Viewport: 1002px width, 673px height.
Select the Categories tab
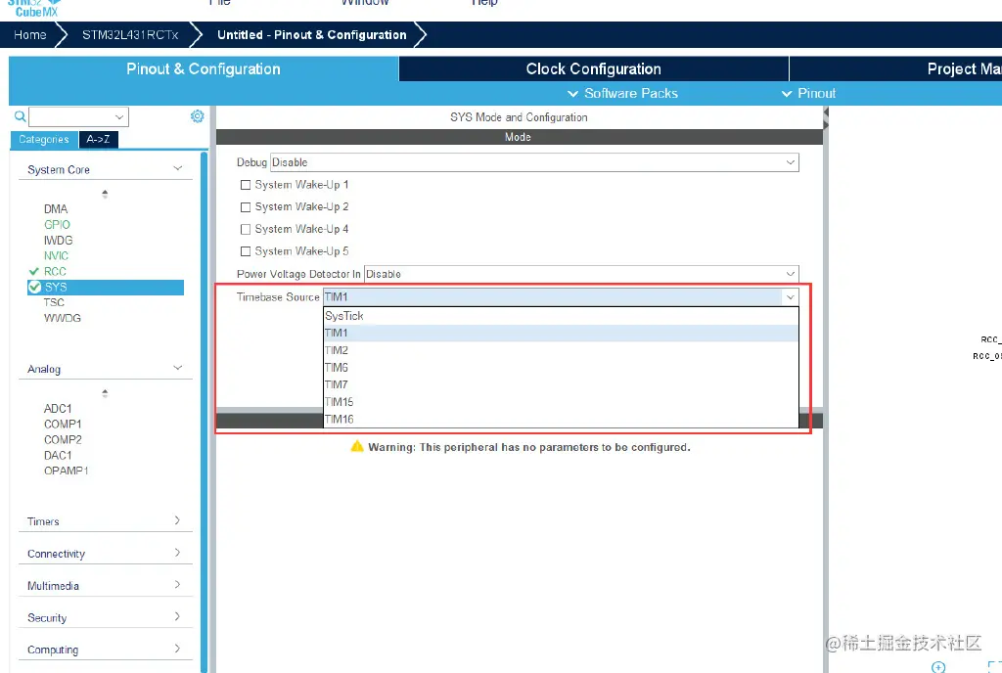43,139
